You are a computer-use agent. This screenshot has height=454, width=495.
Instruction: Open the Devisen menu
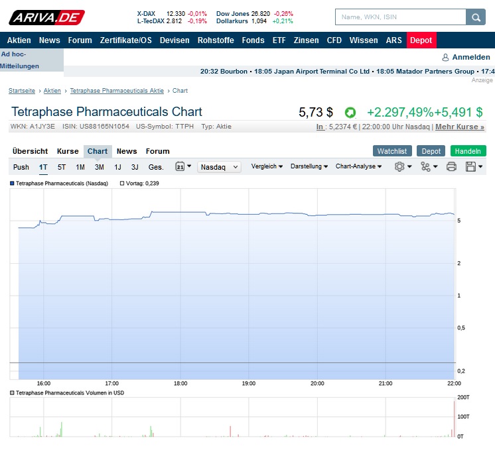pos(175,40)
